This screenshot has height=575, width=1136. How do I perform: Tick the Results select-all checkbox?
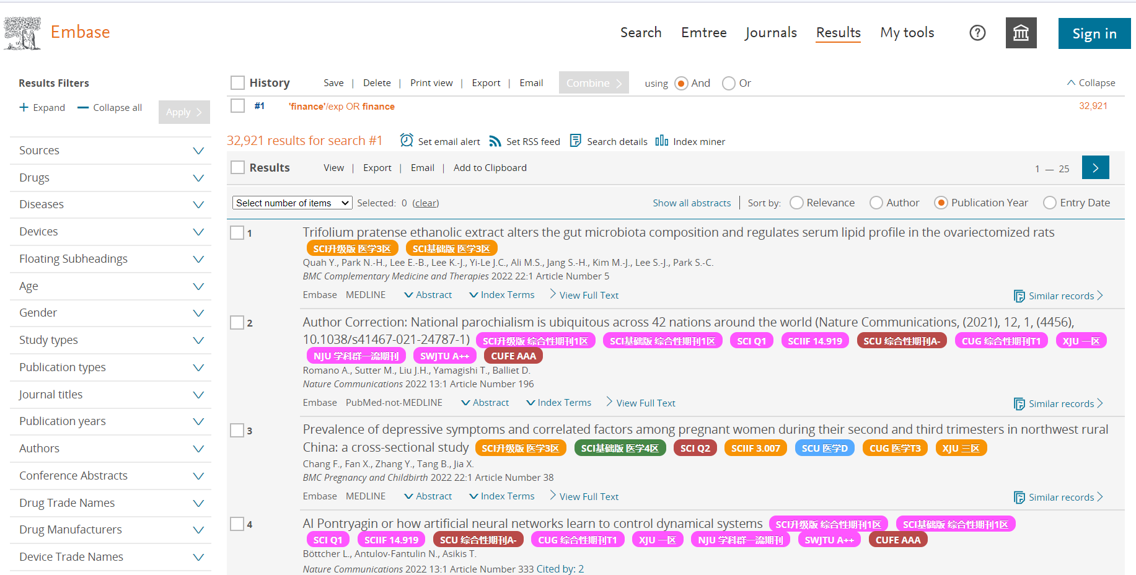pos(237,167)
